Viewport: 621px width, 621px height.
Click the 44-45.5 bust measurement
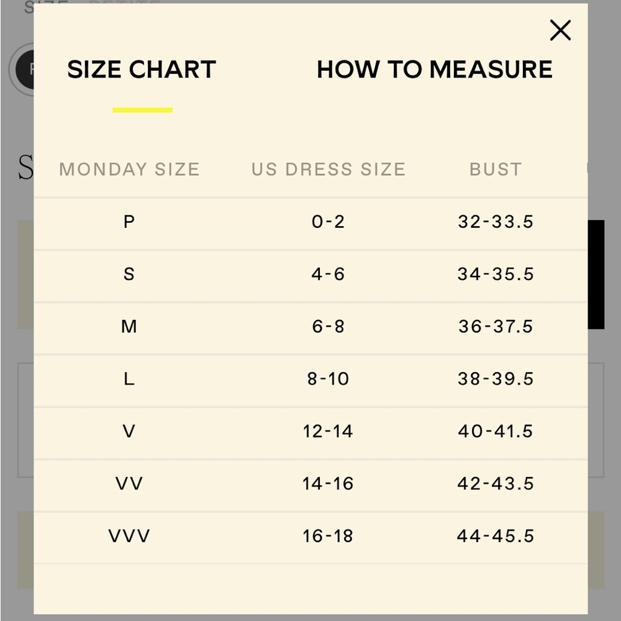click(496, 537)
